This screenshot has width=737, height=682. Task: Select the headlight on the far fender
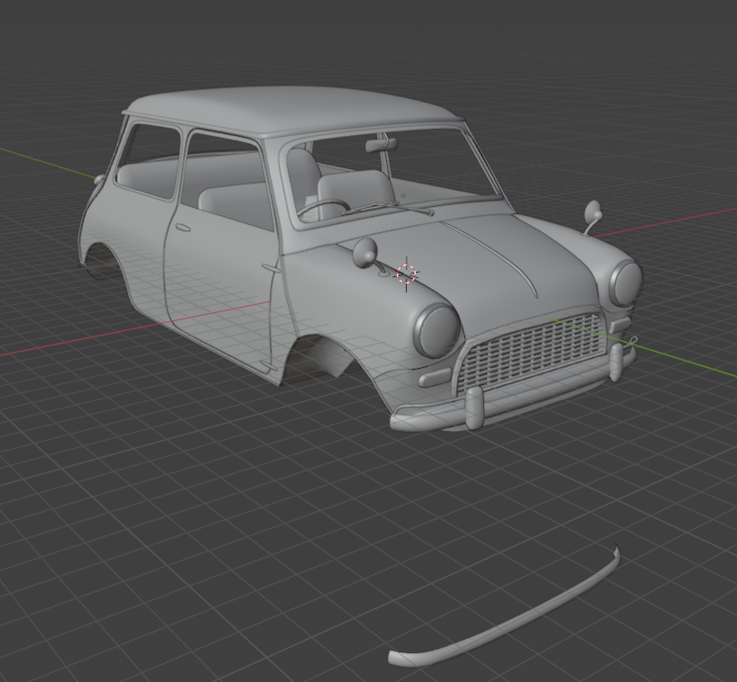(626, 283)
